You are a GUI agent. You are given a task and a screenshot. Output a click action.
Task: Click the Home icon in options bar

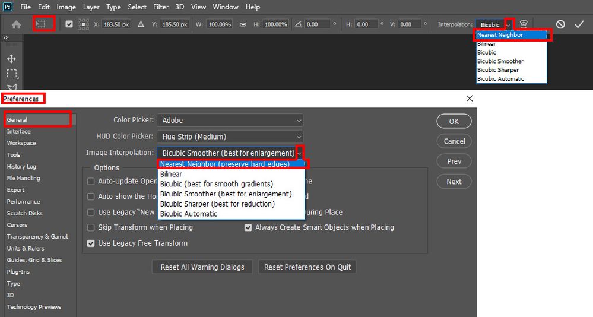tap(16, 24)
